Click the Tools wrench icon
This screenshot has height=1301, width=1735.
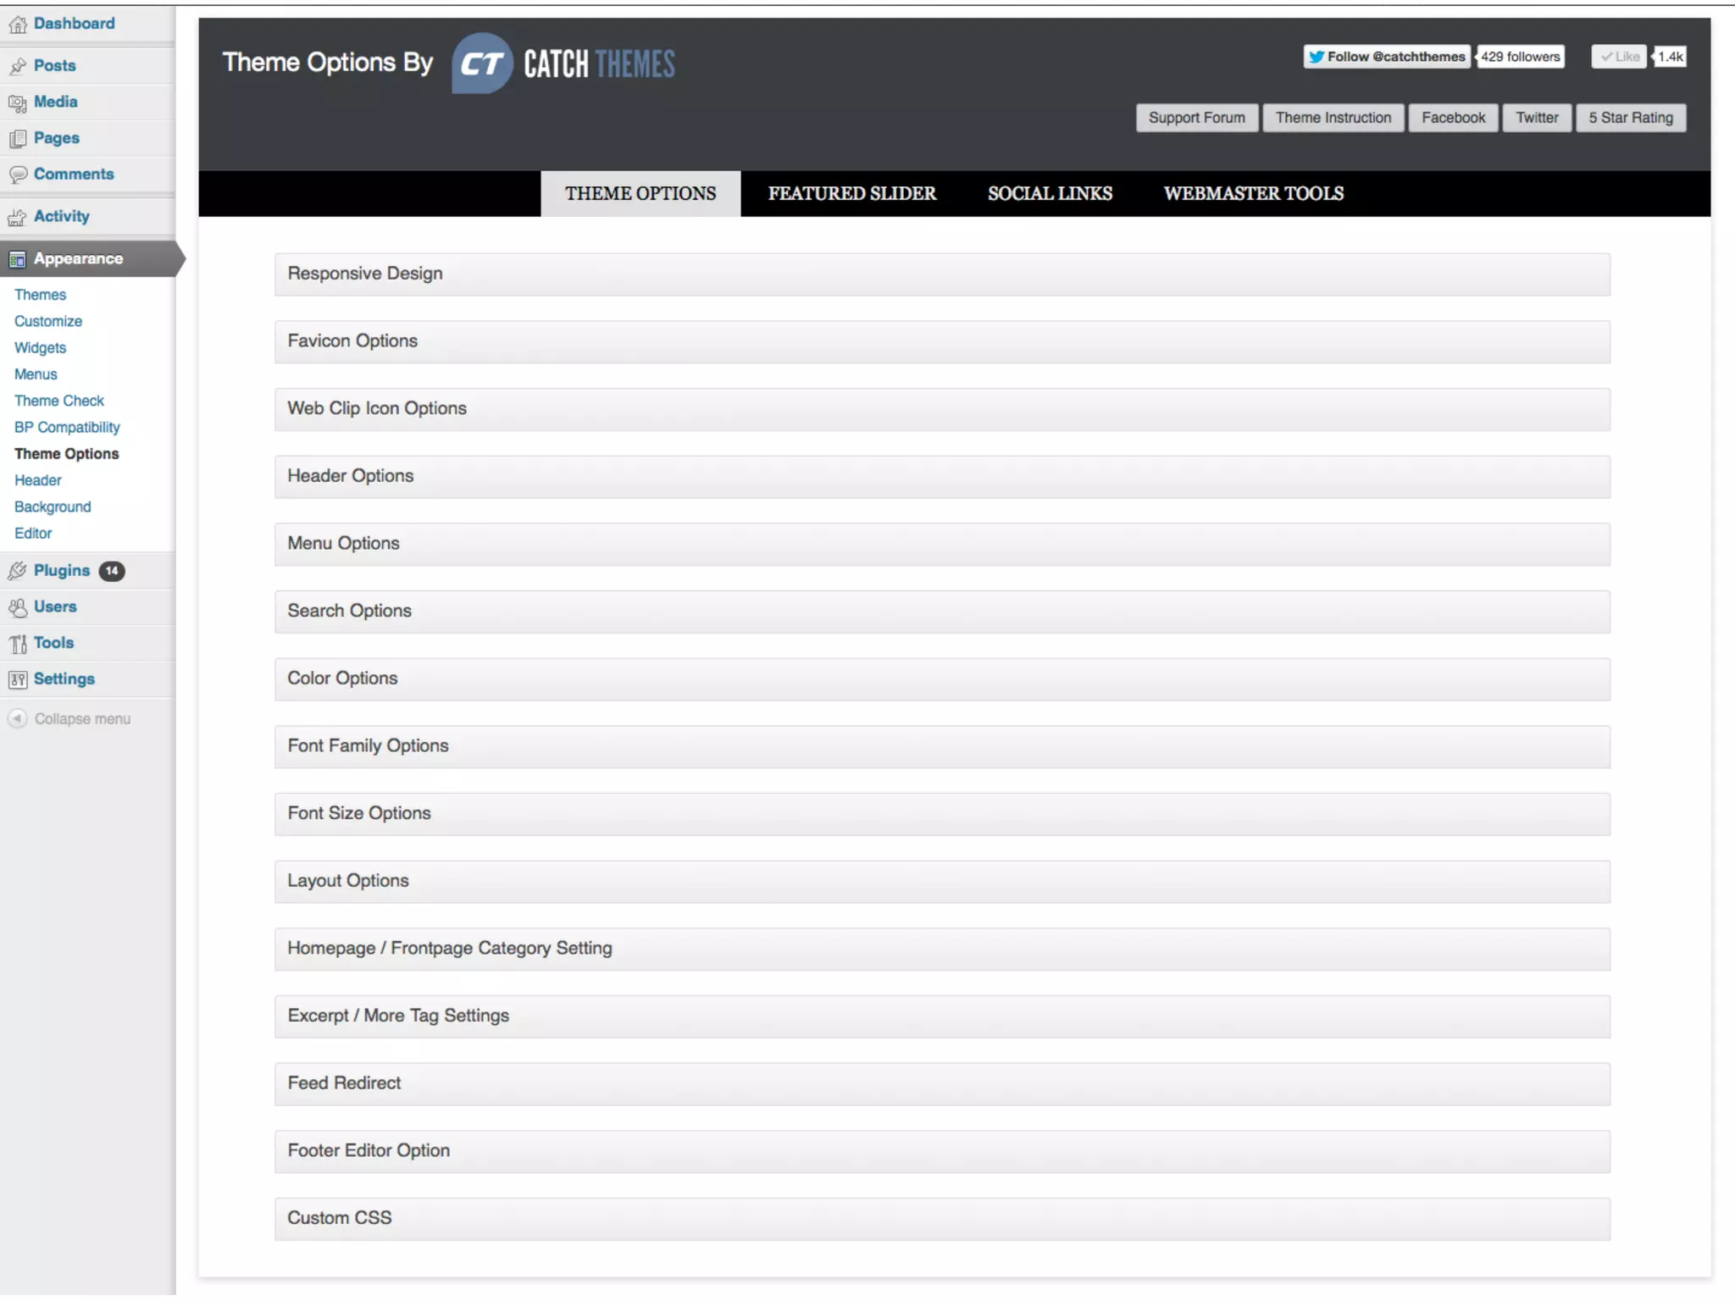click(17, 644)
